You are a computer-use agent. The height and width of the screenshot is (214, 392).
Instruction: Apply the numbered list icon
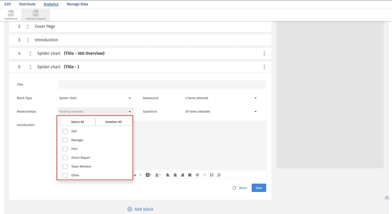click(x=219, y=175)
